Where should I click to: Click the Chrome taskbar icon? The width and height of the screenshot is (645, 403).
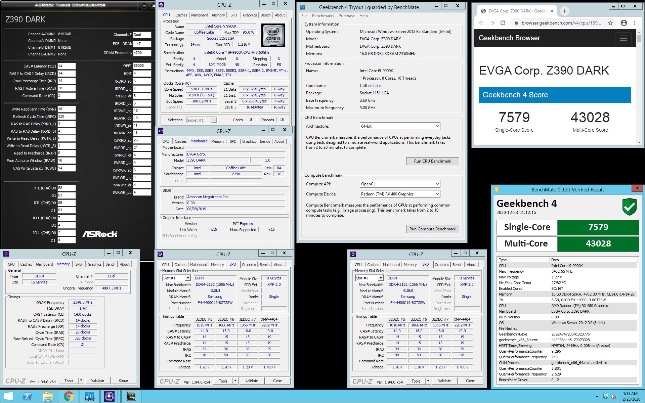click(x=69, y=397)
